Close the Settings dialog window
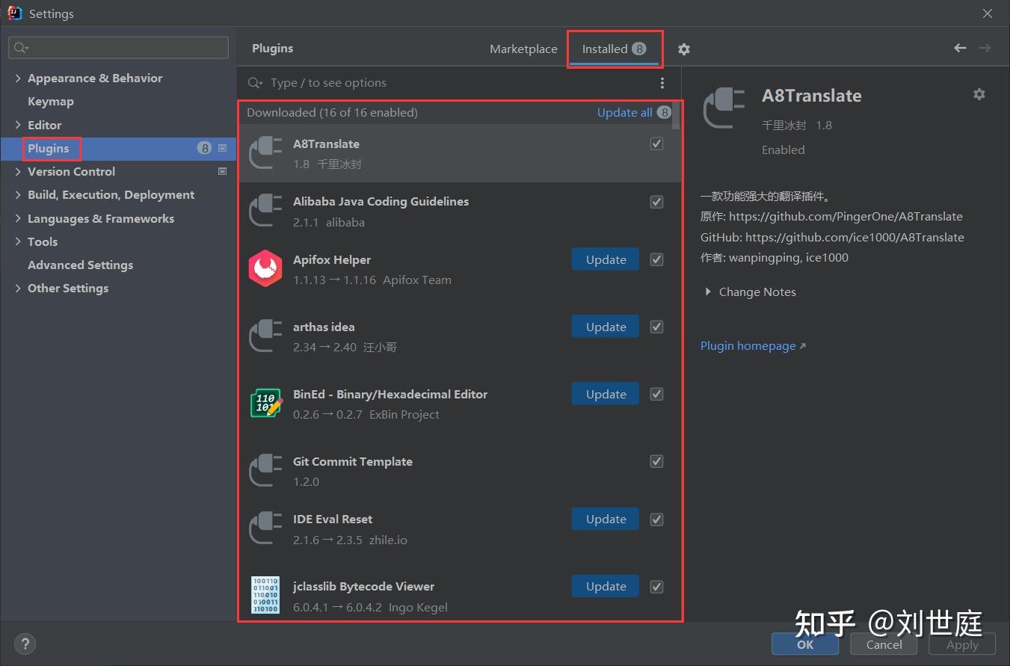This screenshot has height=666, width=1010. pos(988,13)
